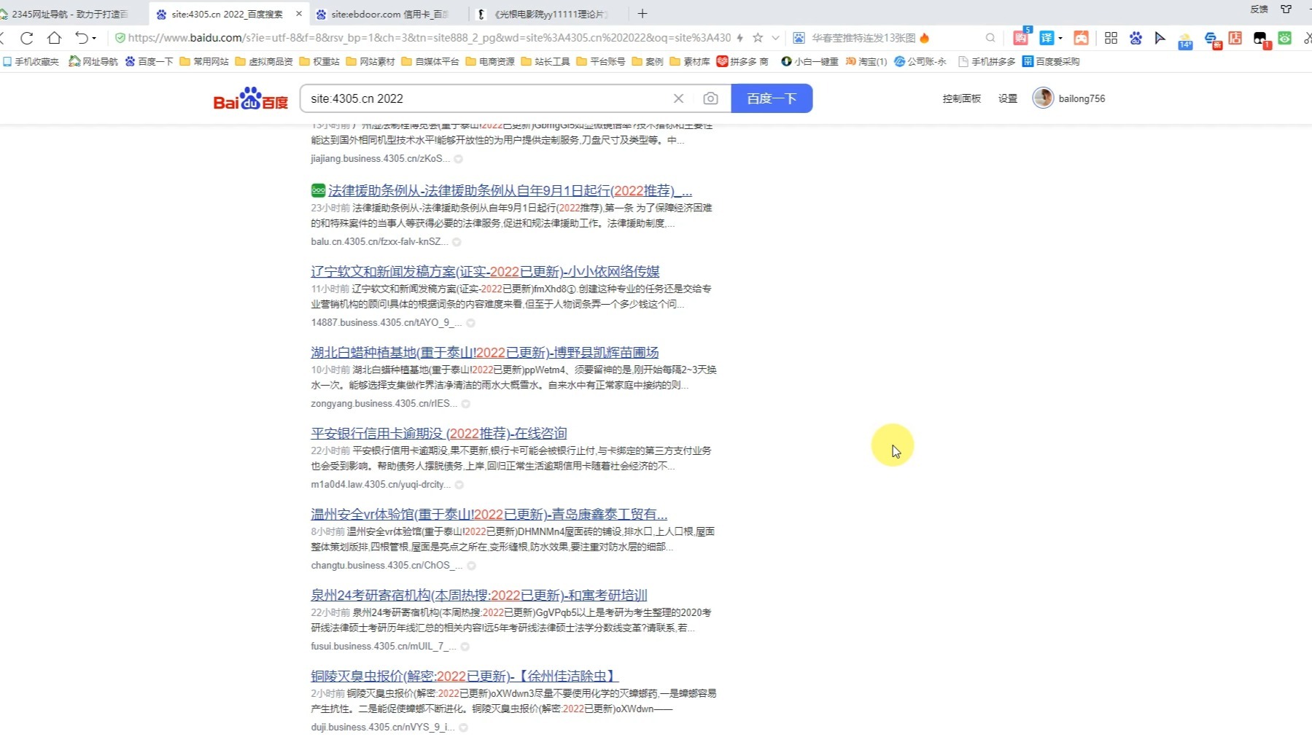
Task: Click the Baidu logo
Action: tap(250, 98)
